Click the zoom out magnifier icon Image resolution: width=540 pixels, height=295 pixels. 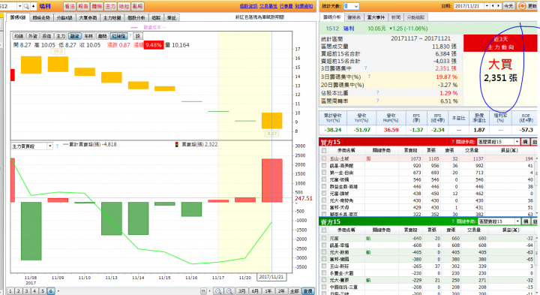pos(218,291)
